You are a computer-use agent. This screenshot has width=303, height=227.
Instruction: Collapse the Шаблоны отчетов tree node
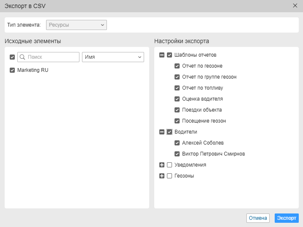pyautogui.click(x=162, y=55)
